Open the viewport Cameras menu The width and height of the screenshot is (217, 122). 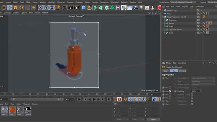pos(7,13)
